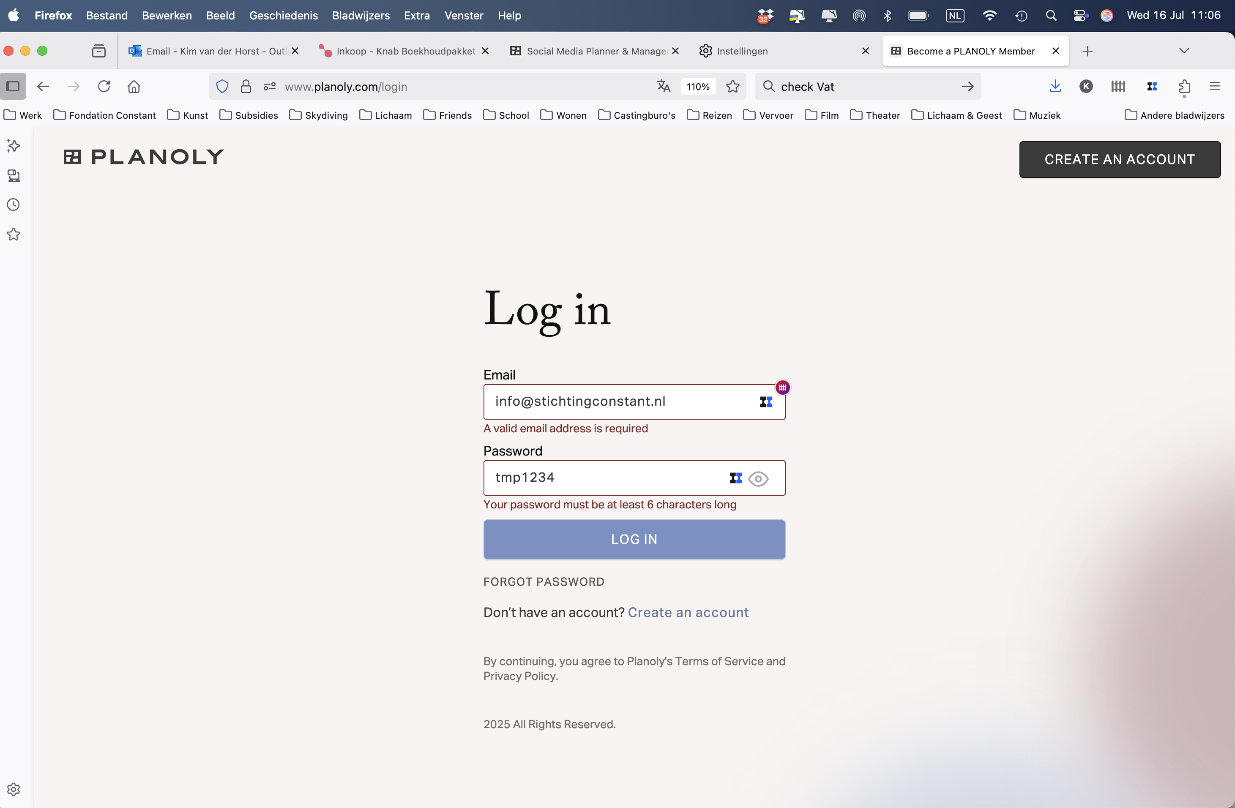Expand Andere bladwijzers folder
Image resolution: width=1235 pixels, height=808 pixels.
(x=1175, y=115)
